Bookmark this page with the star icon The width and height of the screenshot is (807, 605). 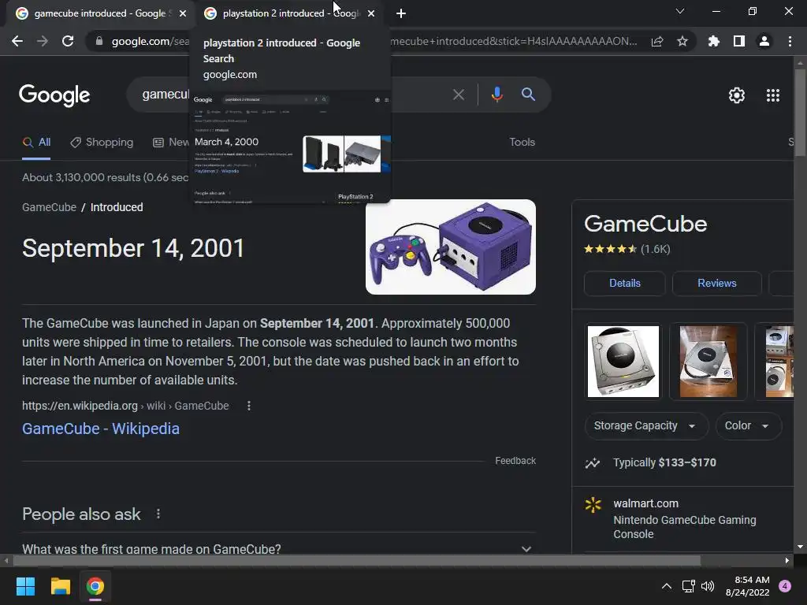coord(682,41)
